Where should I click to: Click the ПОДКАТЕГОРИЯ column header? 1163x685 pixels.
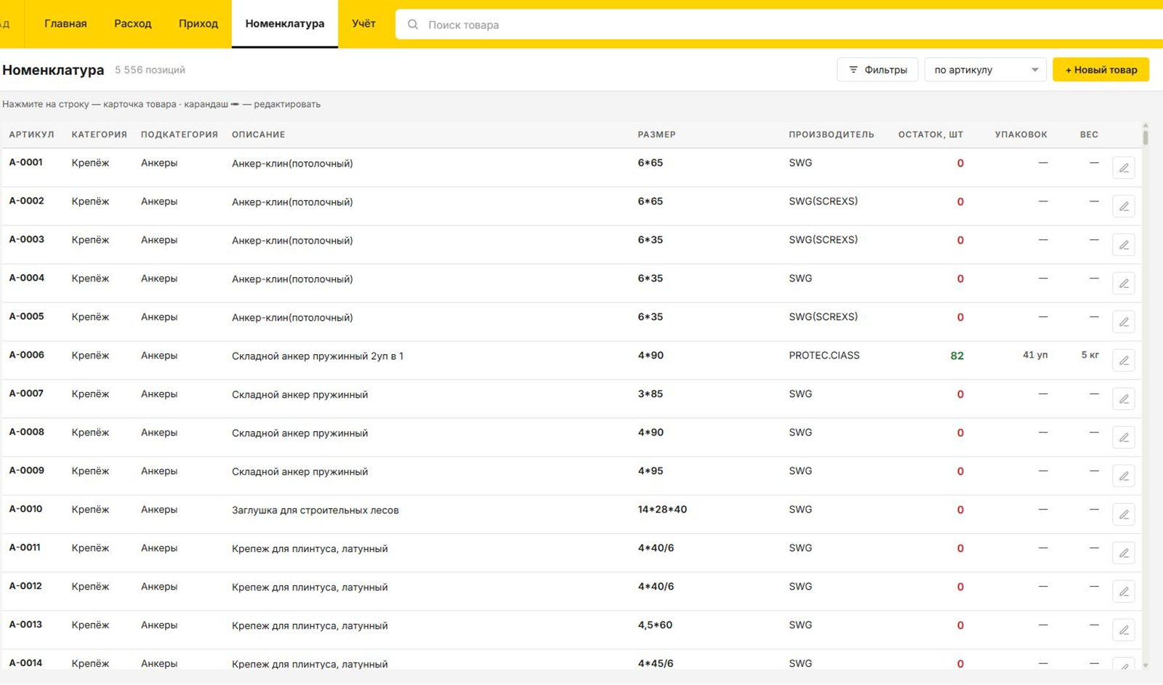(180, 135)
